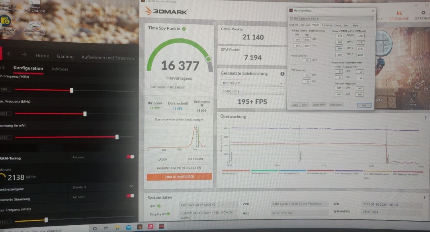Click ERGEBNIS ONLINE VERGLEICHEN
This screenshot has width=430, height=232.
pos(179,168)
